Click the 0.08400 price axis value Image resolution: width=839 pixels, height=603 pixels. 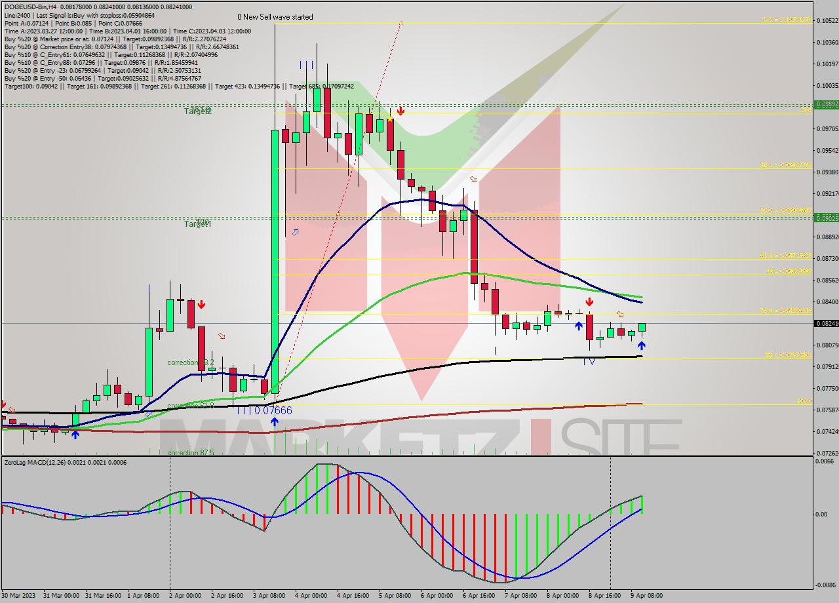pyautogui.click(x=827, y=302)
